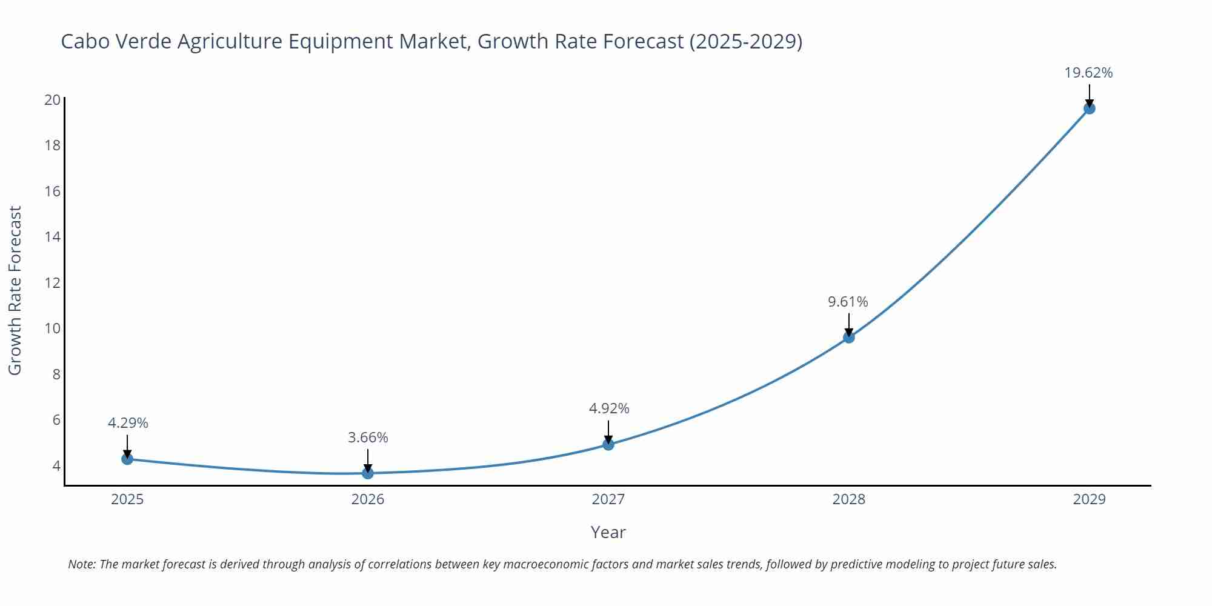The height and width of the screenshot is (606, 1212).
Task: Click the 2028 x-axis tick label
Action: 849,499
